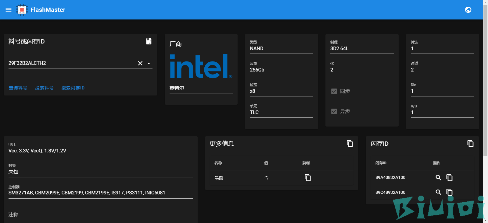Click 搜索料号 button

coord(44,88)
